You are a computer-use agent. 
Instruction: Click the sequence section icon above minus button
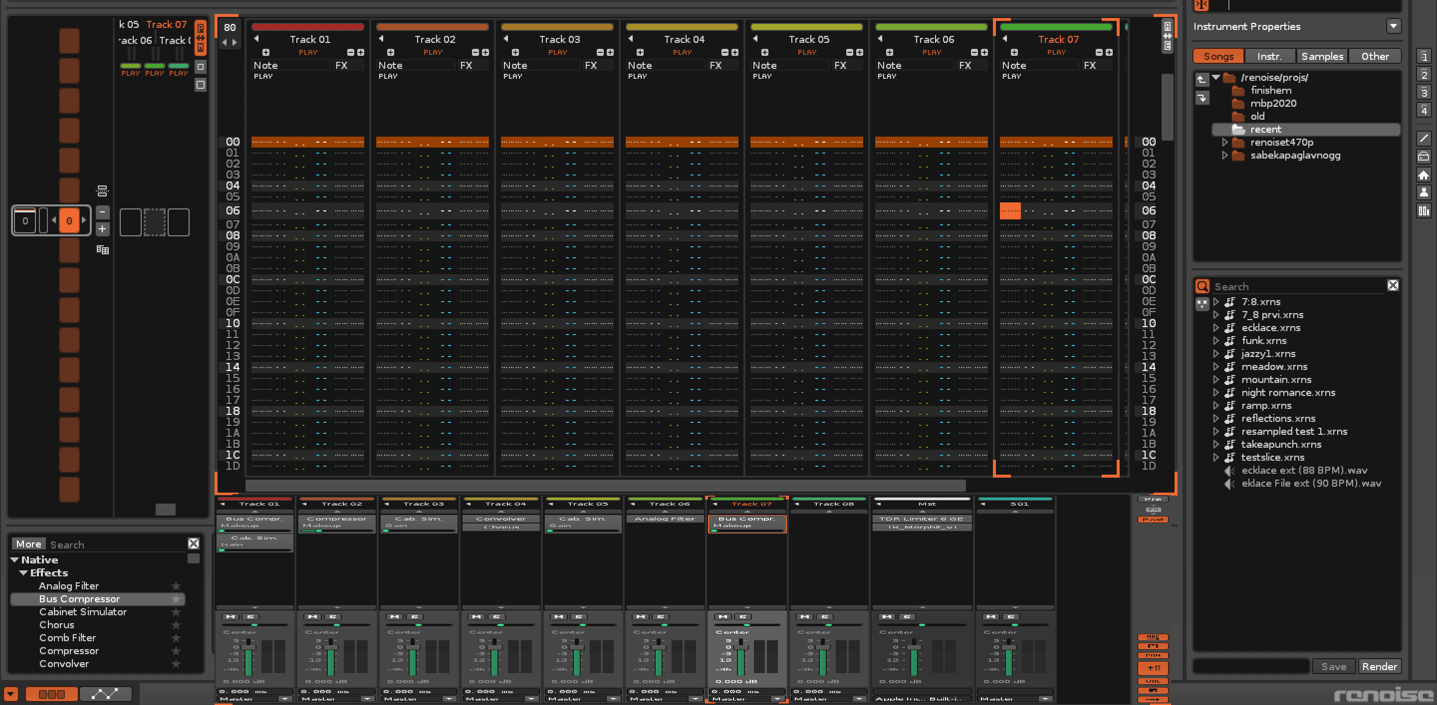(102, 191)
